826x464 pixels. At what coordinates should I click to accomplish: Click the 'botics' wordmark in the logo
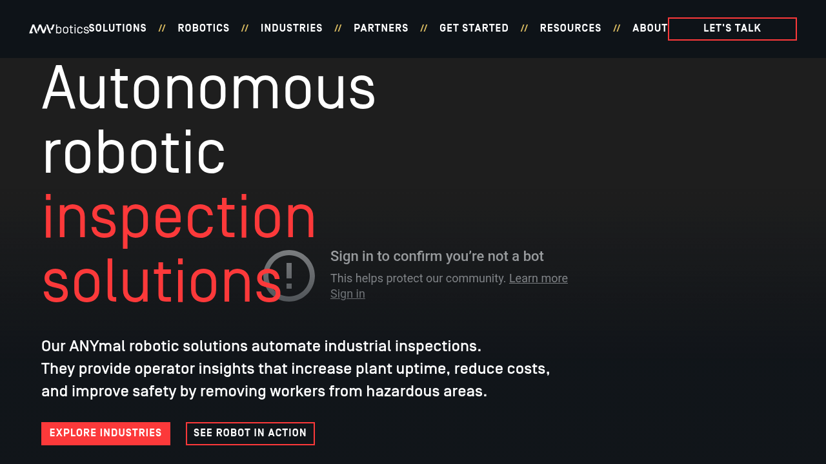tap(72, 30)
